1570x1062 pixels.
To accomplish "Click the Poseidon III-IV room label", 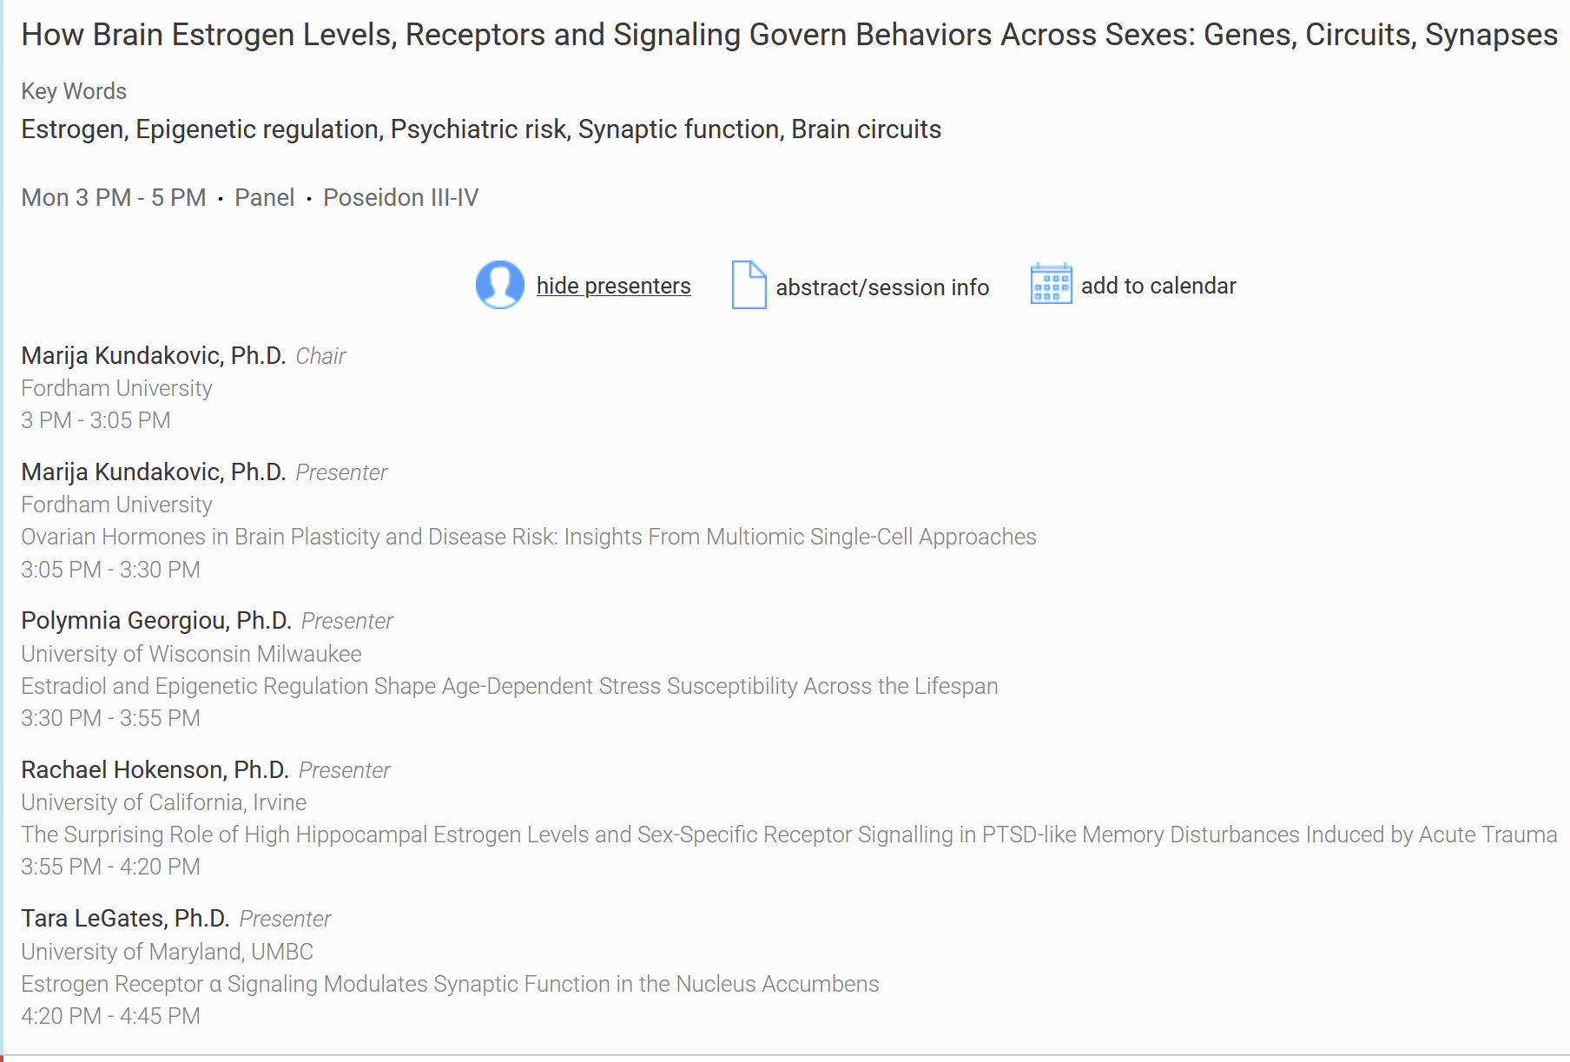I will (400, 198).
